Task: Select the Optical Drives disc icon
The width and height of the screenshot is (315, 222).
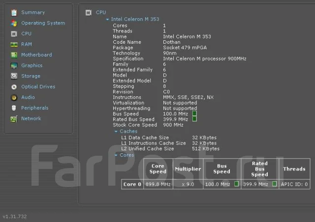Action: click(x=14, y=87)
